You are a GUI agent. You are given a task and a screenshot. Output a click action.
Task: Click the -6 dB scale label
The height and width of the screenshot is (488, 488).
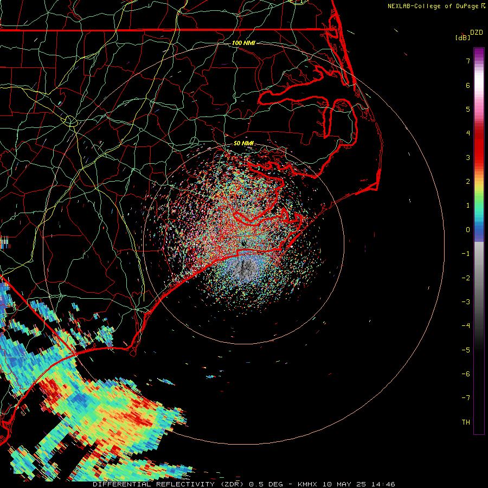click(466, 374)
